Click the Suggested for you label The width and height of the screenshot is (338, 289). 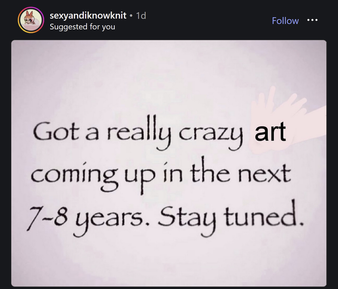(x=82, y=27)
